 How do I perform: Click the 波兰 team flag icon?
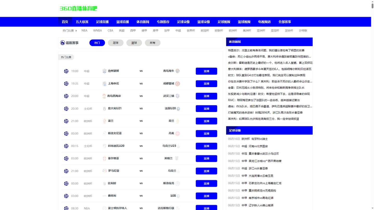[x=104, y=121]
